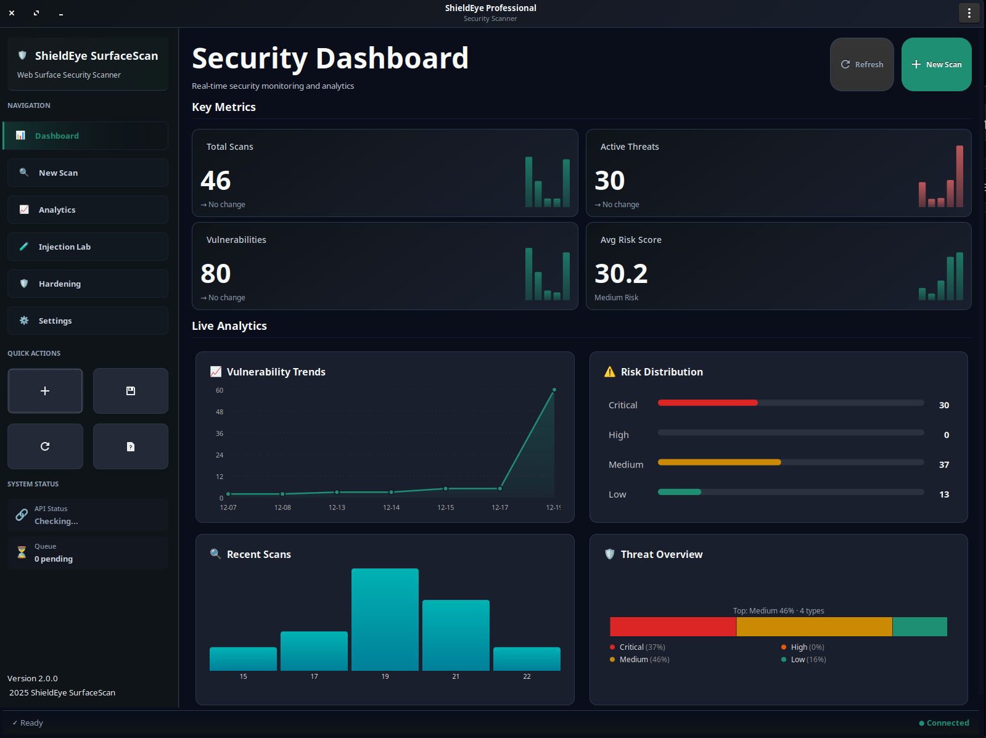Click the reload quick action button

click(x=45, y=446)
